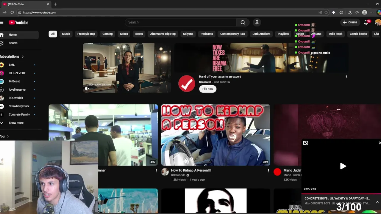Click the favorites star in address bar
This screenshot has width=381, height=214.
[x=326, y=12]
